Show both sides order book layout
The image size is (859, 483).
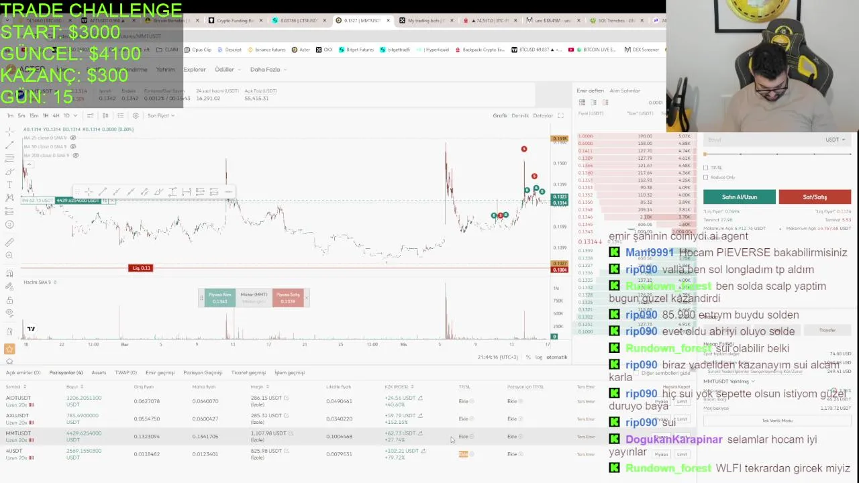click(x=582, y=102)
